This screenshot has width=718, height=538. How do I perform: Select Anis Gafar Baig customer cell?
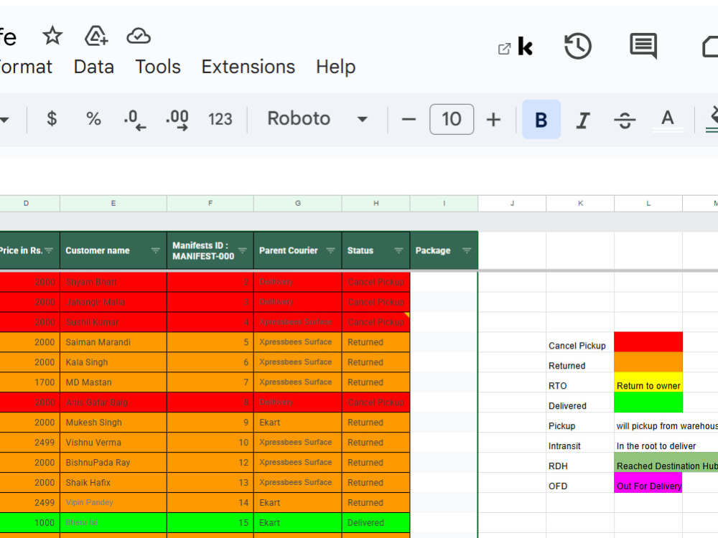coord(113,402)
